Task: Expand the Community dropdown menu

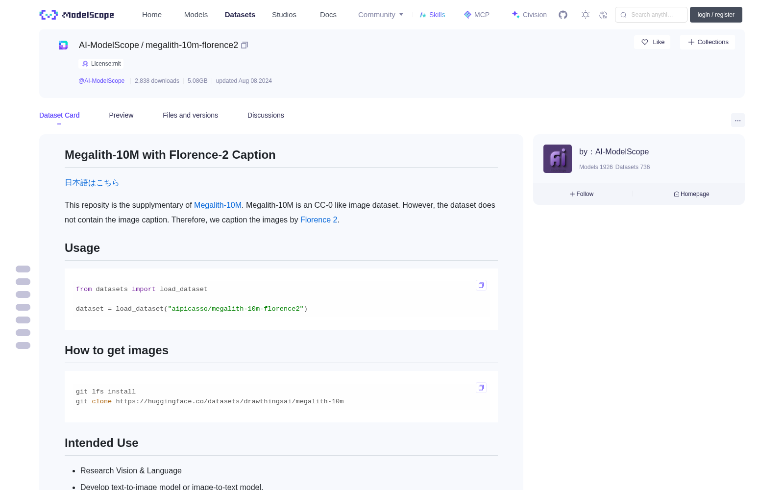Action: [381, 15]
